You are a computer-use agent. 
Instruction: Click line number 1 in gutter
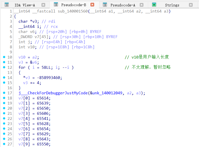point(11,11)
